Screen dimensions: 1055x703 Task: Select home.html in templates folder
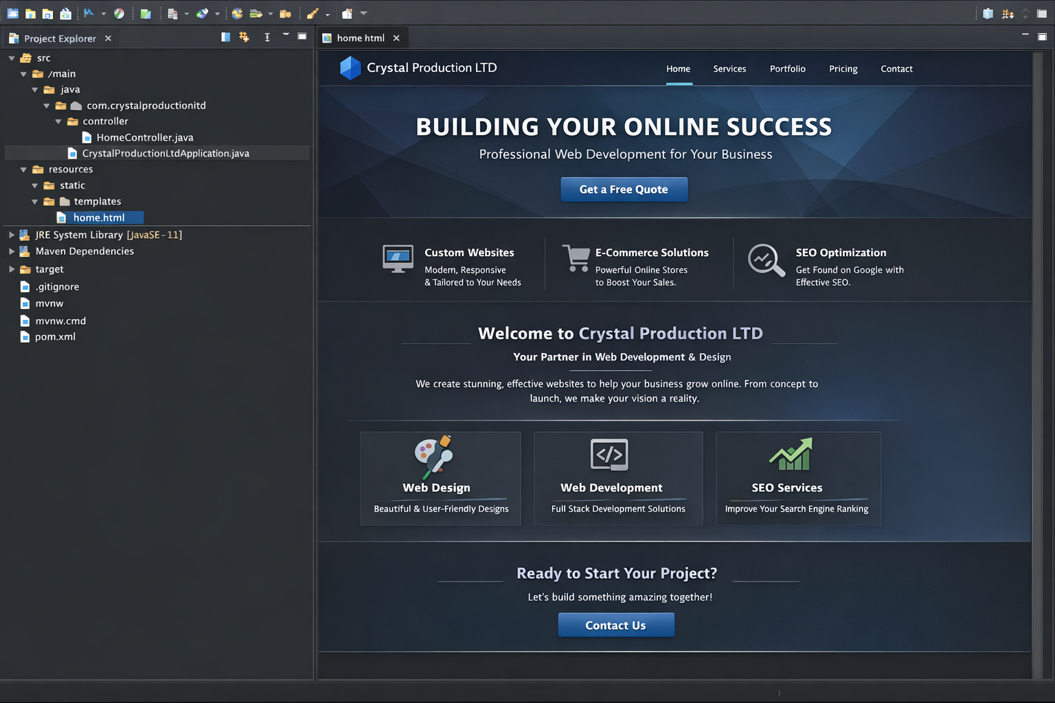[x=99, y=218]
